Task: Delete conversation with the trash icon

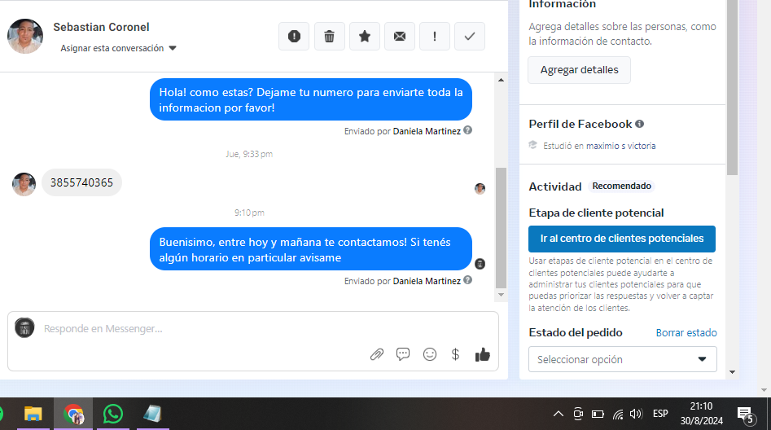Action: coord(329,37)
